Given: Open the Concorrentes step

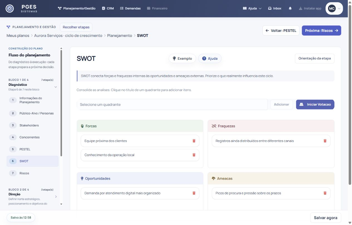Looking at the screenshot, I should [33, 137].
